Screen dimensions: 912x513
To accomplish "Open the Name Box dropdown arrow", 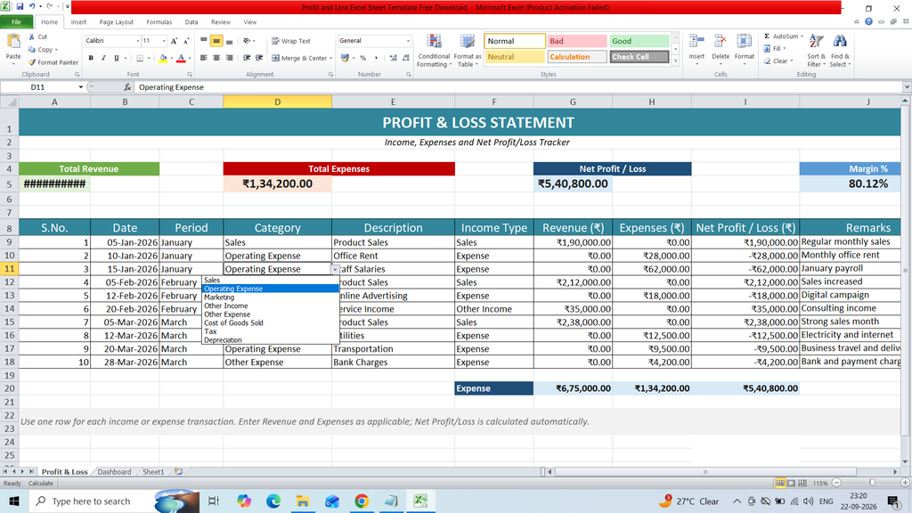I will [80, 87].
